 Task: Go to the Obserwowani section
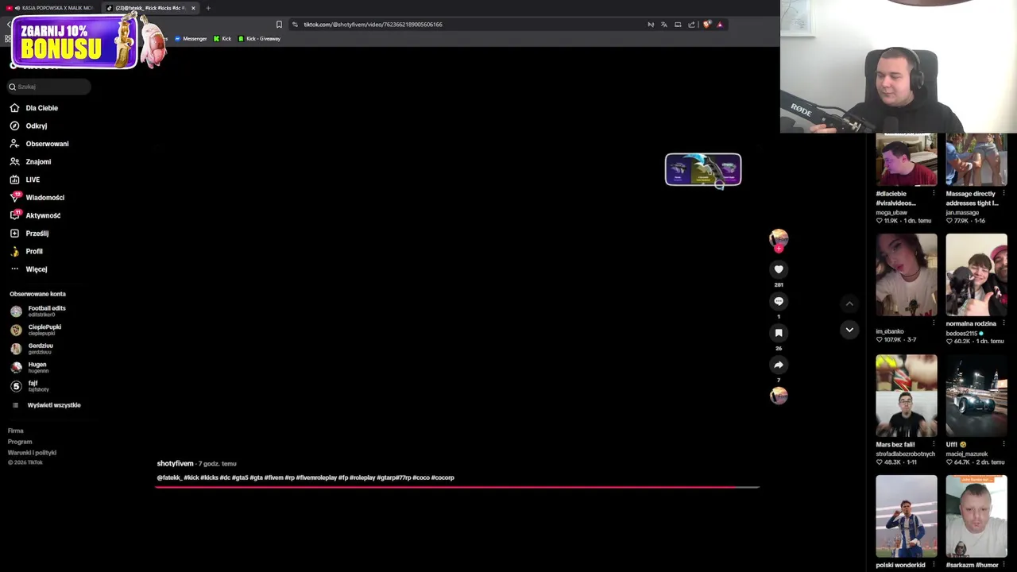coord(39,144)
